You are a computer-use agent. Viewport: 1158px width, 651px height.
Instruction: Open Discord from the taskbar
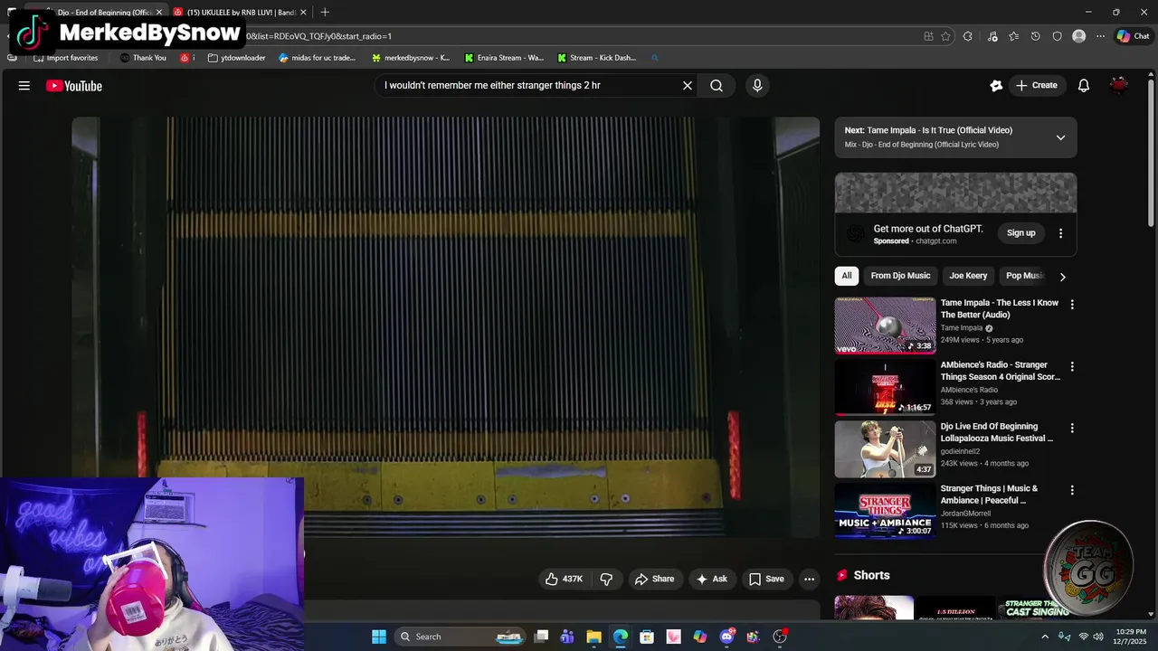pyautogui.click(x=726, y=637)
